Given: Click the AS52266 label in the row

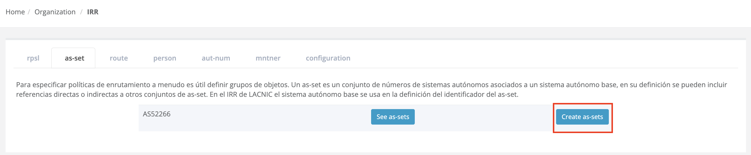Looking at the screenshot, I should (157, 114).
